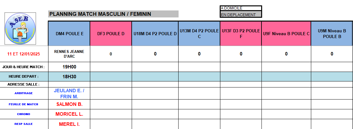This screenshot has width=353, height=129.
Task: Select the U9F Niveau B POULE C header
Action: pyautogui.click(x=286, y=34)
